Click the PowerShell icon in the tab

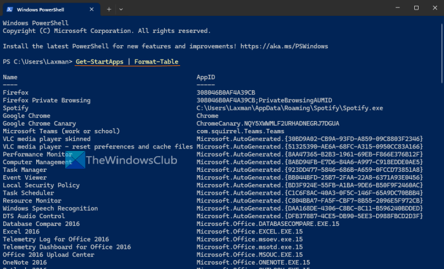pos(10,9)
